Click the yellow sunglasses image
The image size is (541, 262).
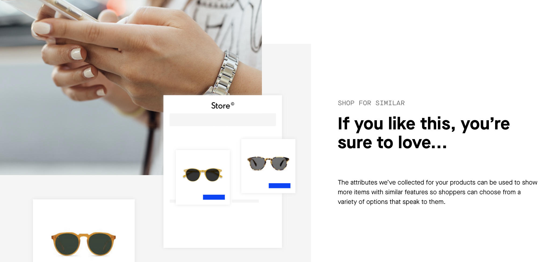(203, 175)
